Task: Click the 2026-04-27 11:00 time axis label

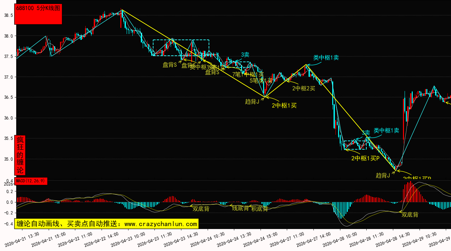Action: [x=286, y=239]
